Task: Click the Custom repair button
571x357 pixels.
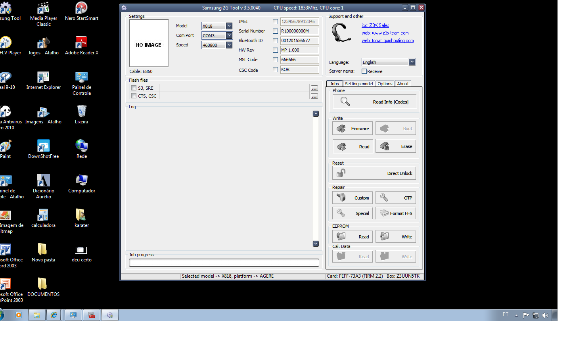Action: [x=353, y=198]
